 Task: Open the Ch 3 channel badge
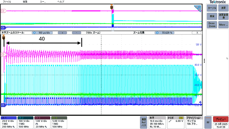[42, 123]
